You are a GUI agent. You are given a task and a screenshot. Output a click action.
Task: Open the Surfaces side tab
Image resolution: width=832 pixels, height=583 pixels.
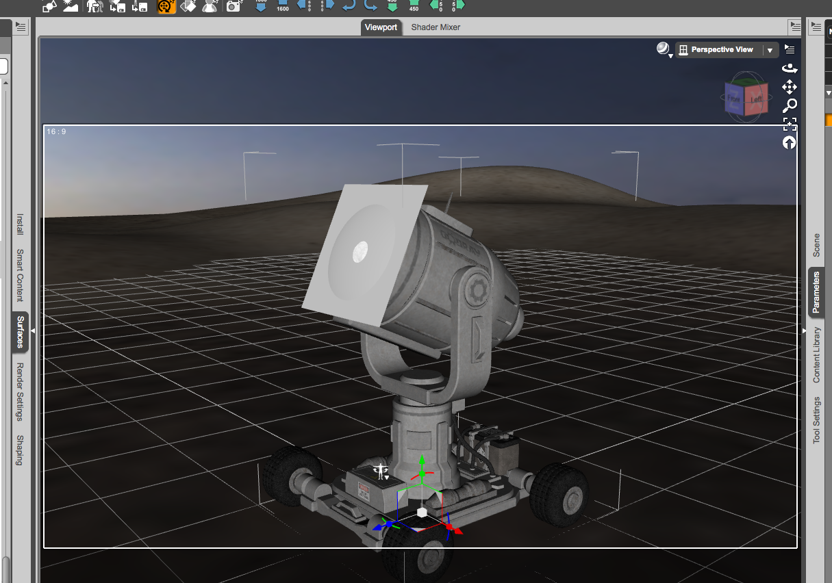tap(20, 331)
